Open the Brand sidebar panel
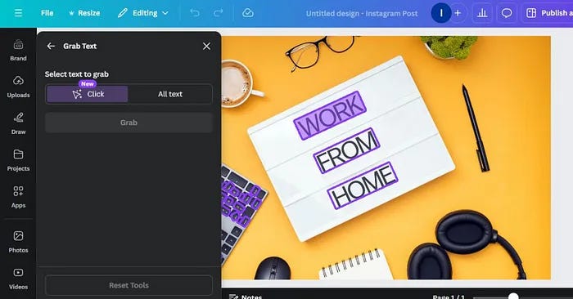Screen dimensions: 573x299 (x=18, y=51)
